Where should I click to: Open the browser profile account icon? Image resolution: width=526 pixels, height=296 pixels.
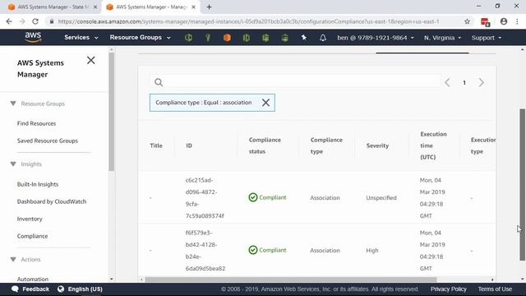pos(504,21)
